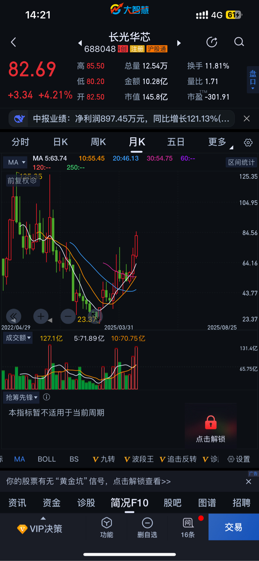Close the 黄金坑 ad banner

pyautogui.click(x=249, y=482)
